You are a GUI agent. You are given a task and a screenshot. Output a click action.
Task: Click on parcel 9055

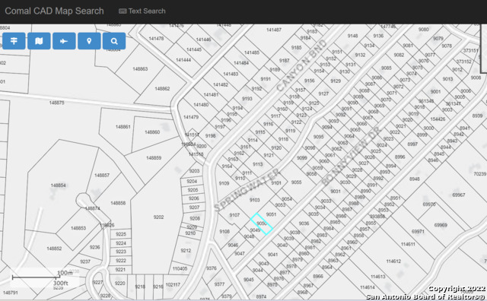click(x=296, y=182)
